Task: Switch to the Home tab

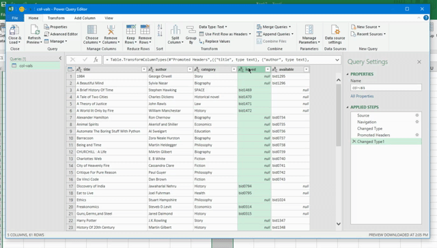Action: (33, 18)
